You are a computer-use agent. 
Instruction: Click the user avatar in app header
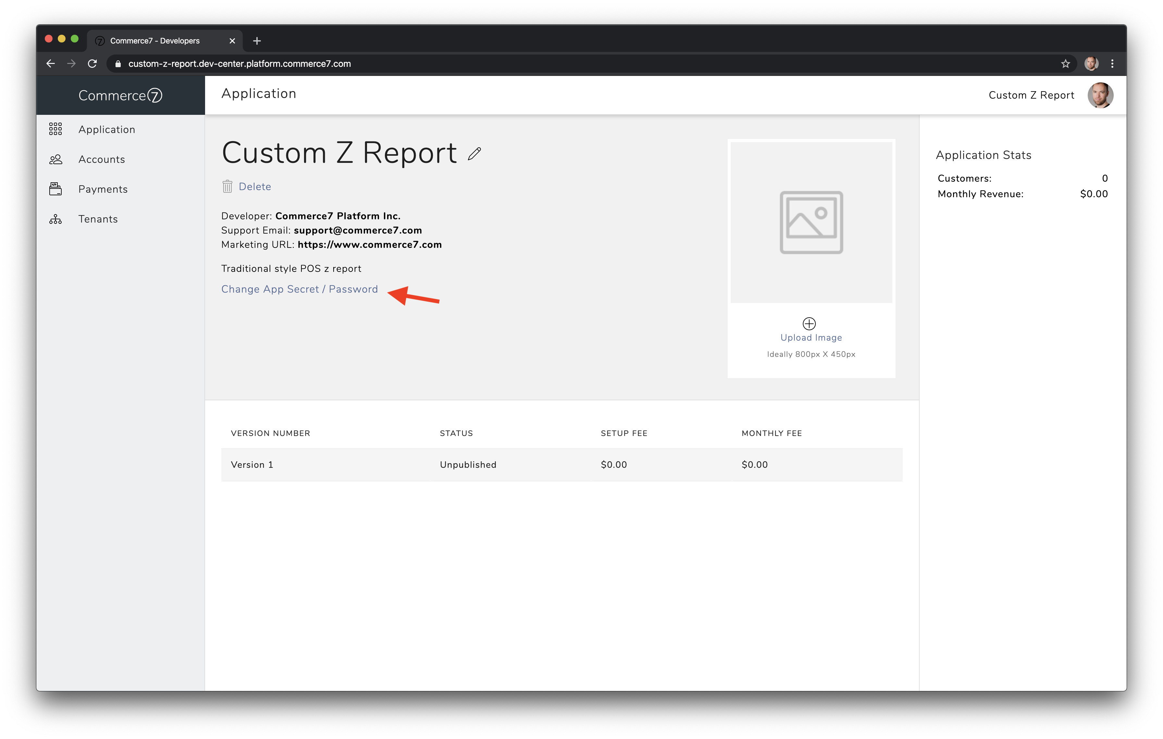pyautogui.click(x=1100, y=95)
